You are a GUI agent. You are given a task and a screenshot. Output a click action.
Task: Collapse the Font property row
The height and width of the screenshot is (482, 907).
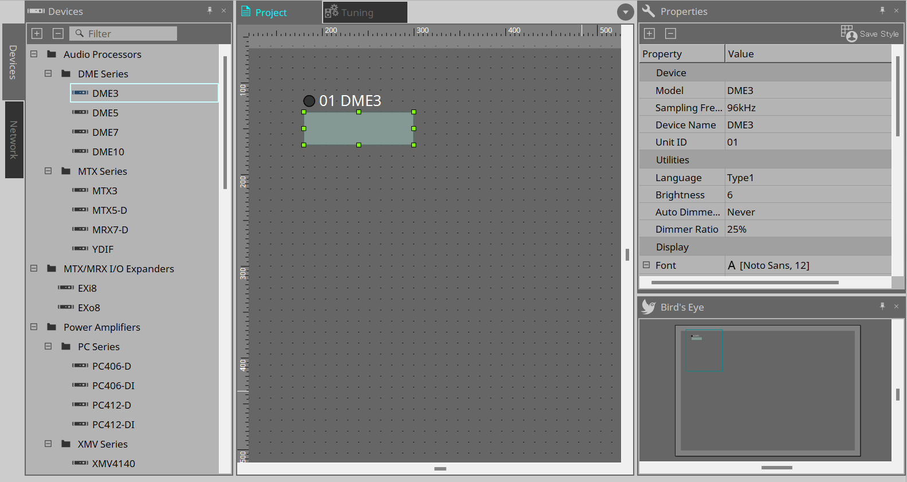pos(646,265)
